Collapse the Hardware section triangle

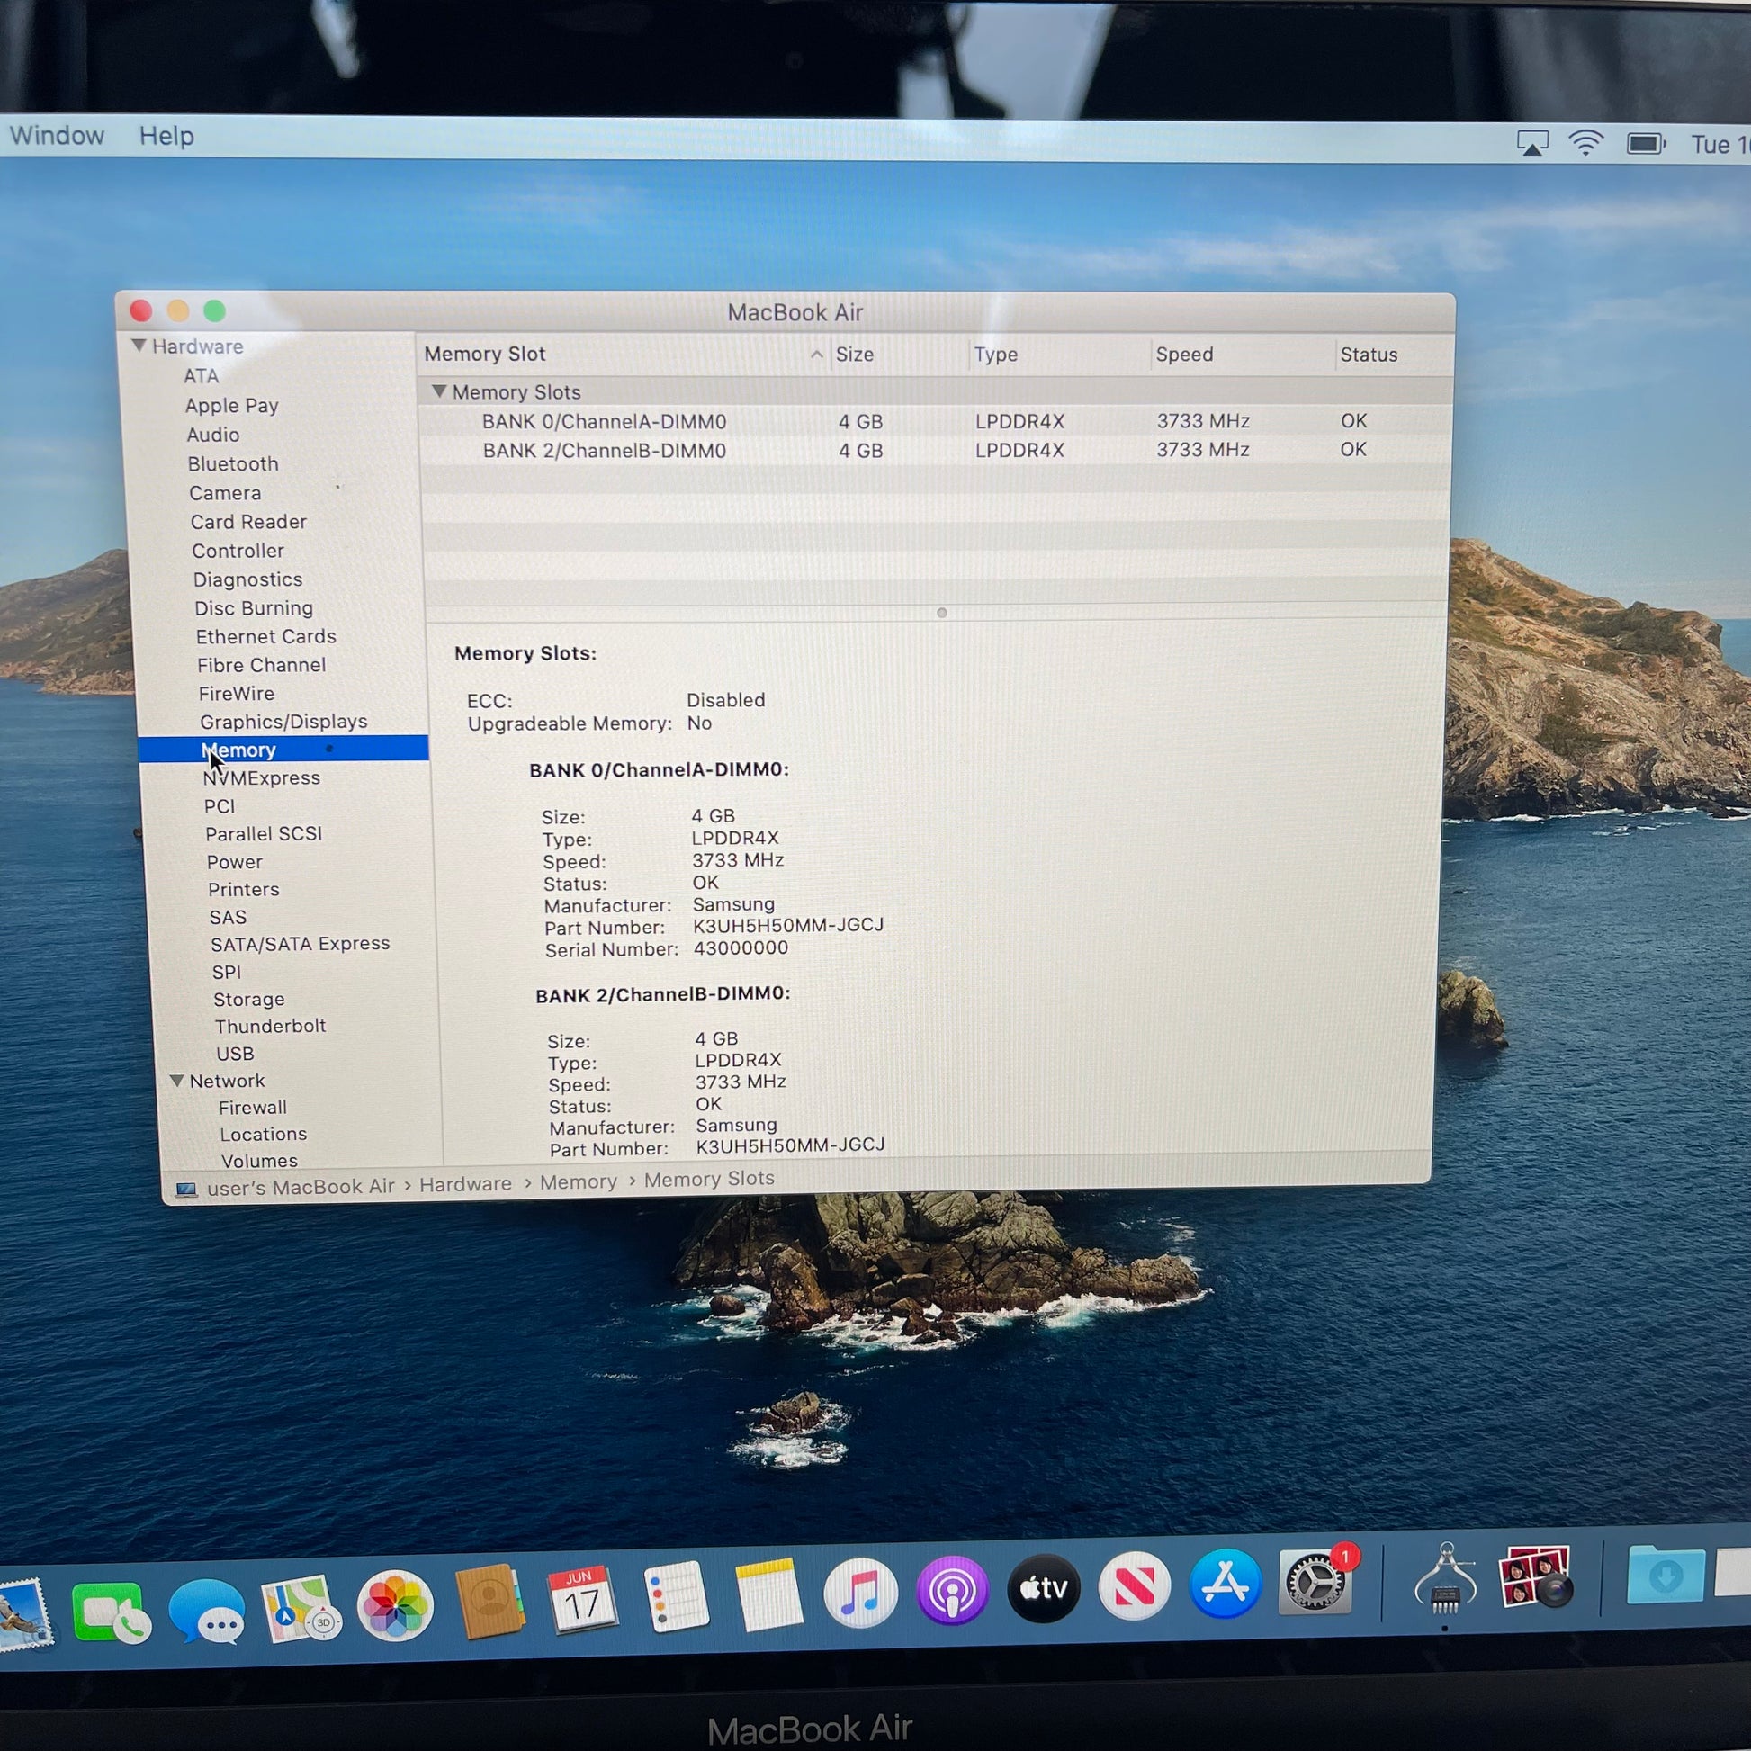tap(139, 346)
